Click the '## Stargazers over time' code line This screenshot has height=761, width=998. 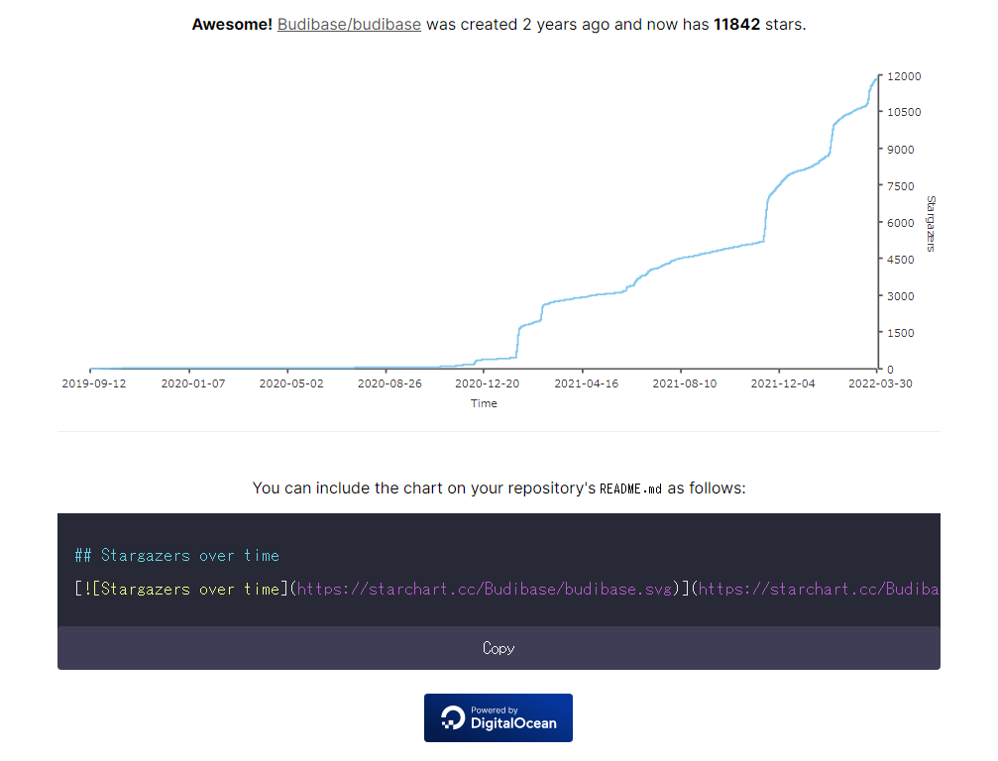point(176,556)
